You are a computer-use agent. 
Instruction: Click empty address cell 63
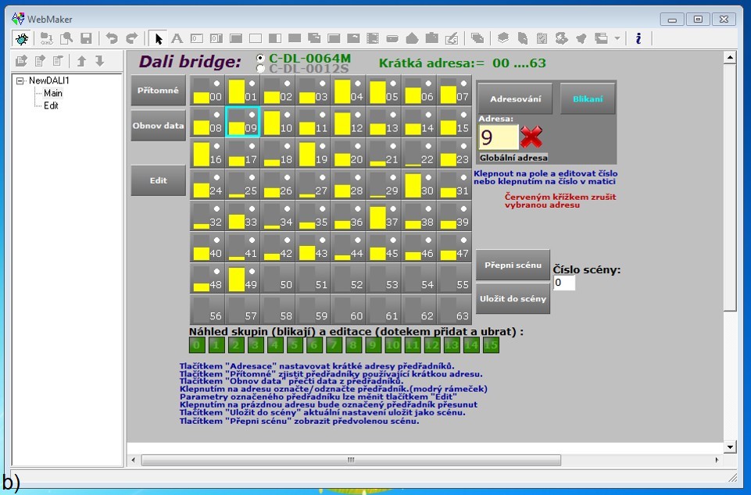455,310
